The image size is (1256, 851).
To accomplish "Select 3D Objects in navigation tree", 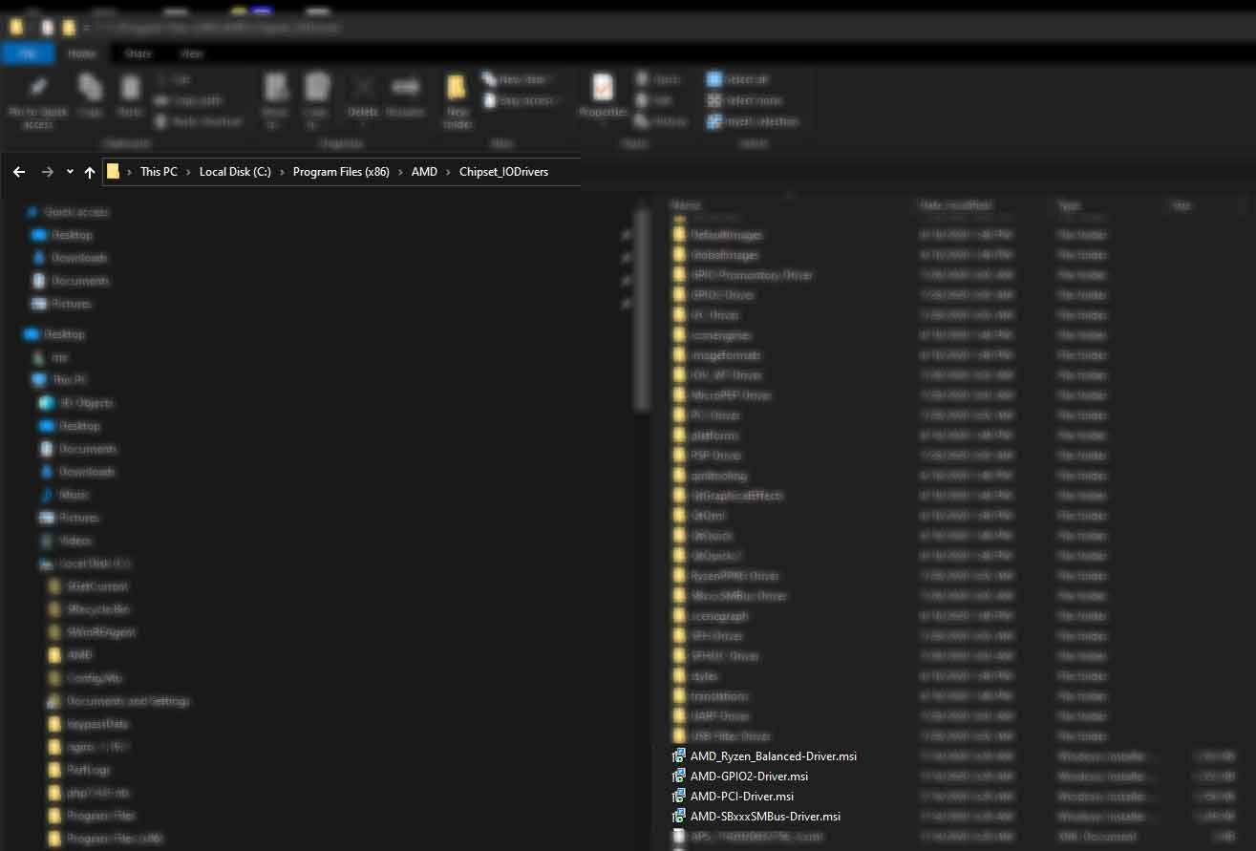I will 87,403.
